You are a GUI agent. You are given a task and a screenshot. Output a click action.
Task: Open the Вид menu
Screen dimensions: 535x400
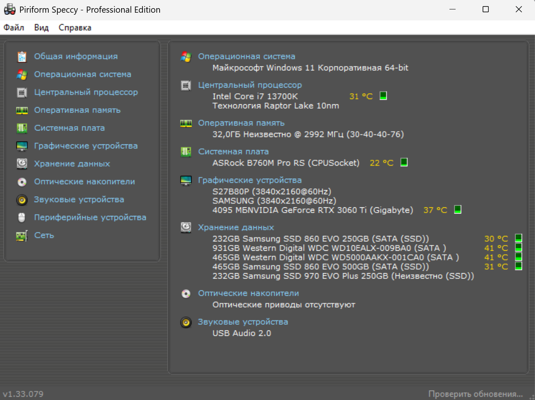coord(41,27)
